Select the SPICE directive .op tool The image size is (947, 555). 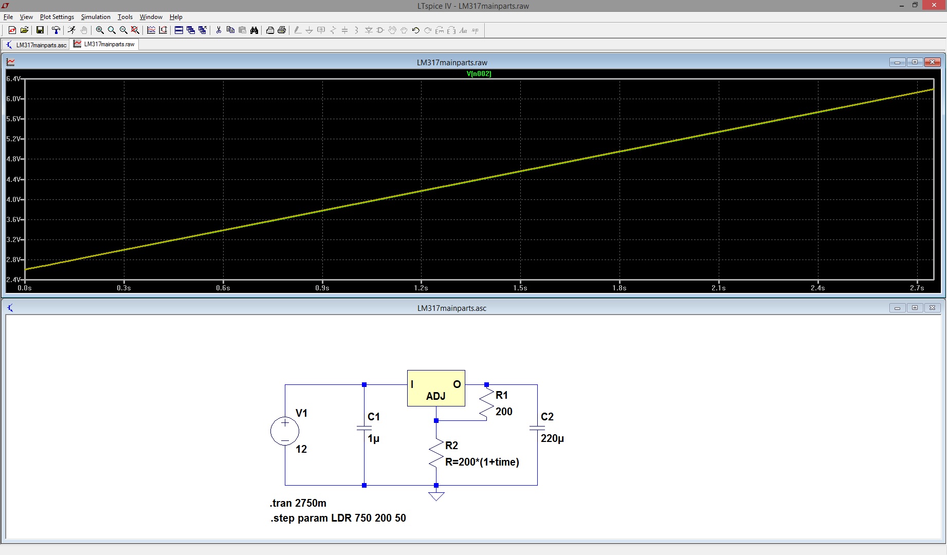(475, 30)
